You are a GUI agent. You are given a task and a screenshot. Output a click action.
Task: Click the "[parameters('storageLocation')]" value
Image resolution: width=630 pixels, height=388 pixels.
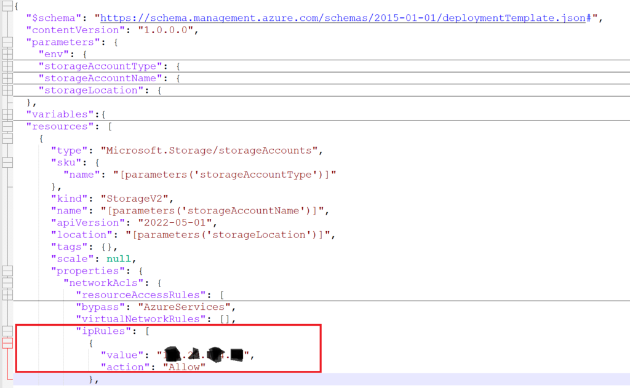(x=228, y=235)
